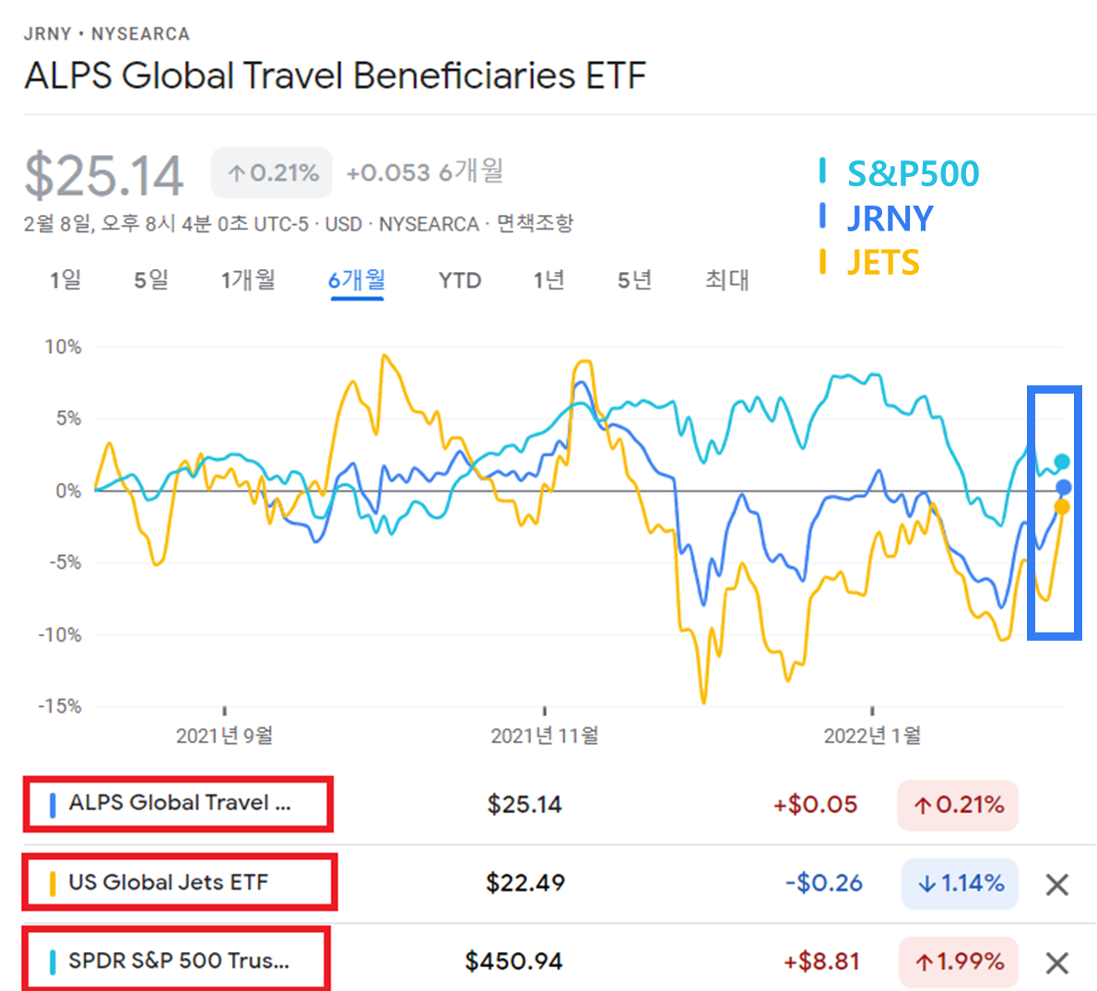Click the $22.49 Jets ETF price
1097x991 pixels.
click(525, 882)
